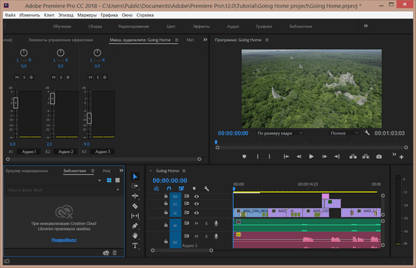This screenshot has height=268, width=416.
Task: Go to In point in Program monitor
Action: click(286, 157)
